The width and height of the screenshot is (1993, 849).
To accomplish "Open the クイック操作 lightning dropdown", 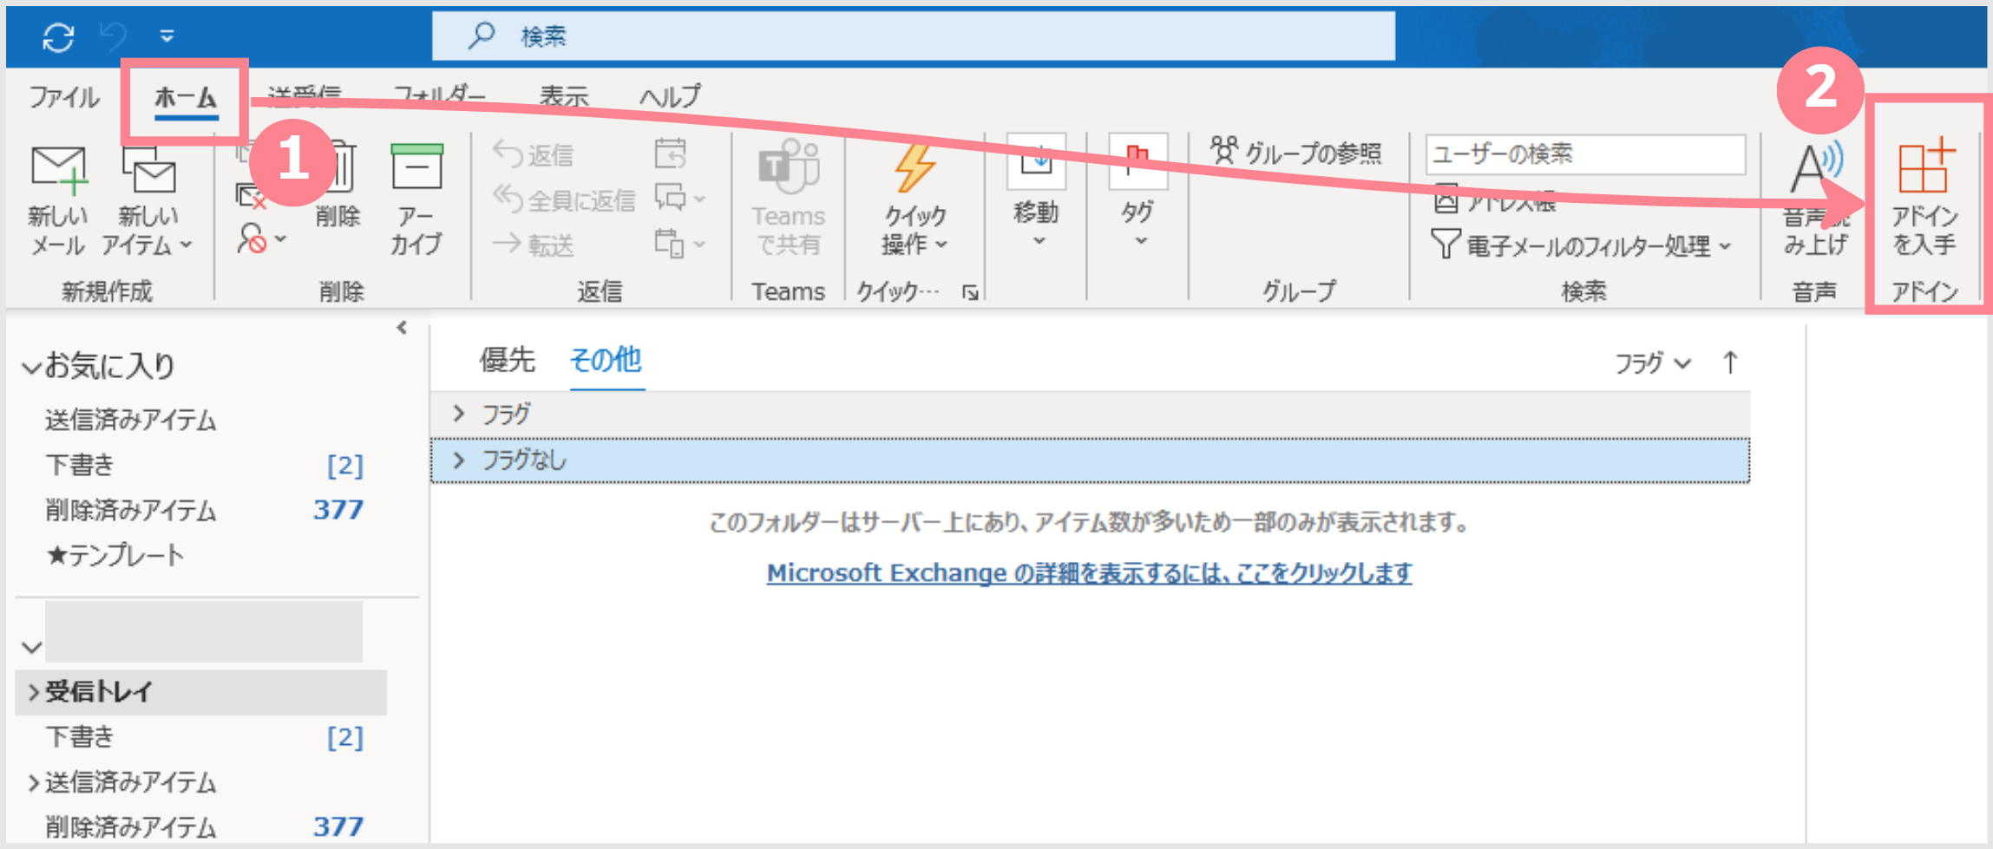I will click(915, 199).
